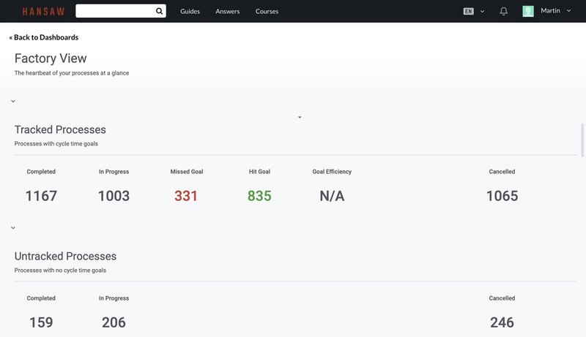586x337 pixels.
Task: Click the search magnifier icon
Action: (x=159, y=11)
